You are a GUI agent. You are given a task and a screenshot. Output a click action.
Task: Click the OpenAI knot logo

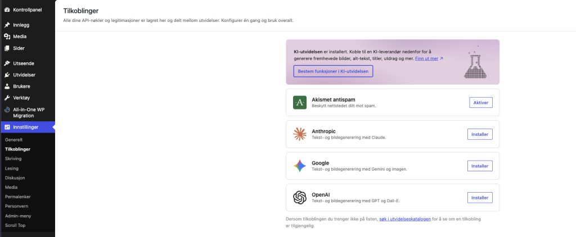[300, 198]
